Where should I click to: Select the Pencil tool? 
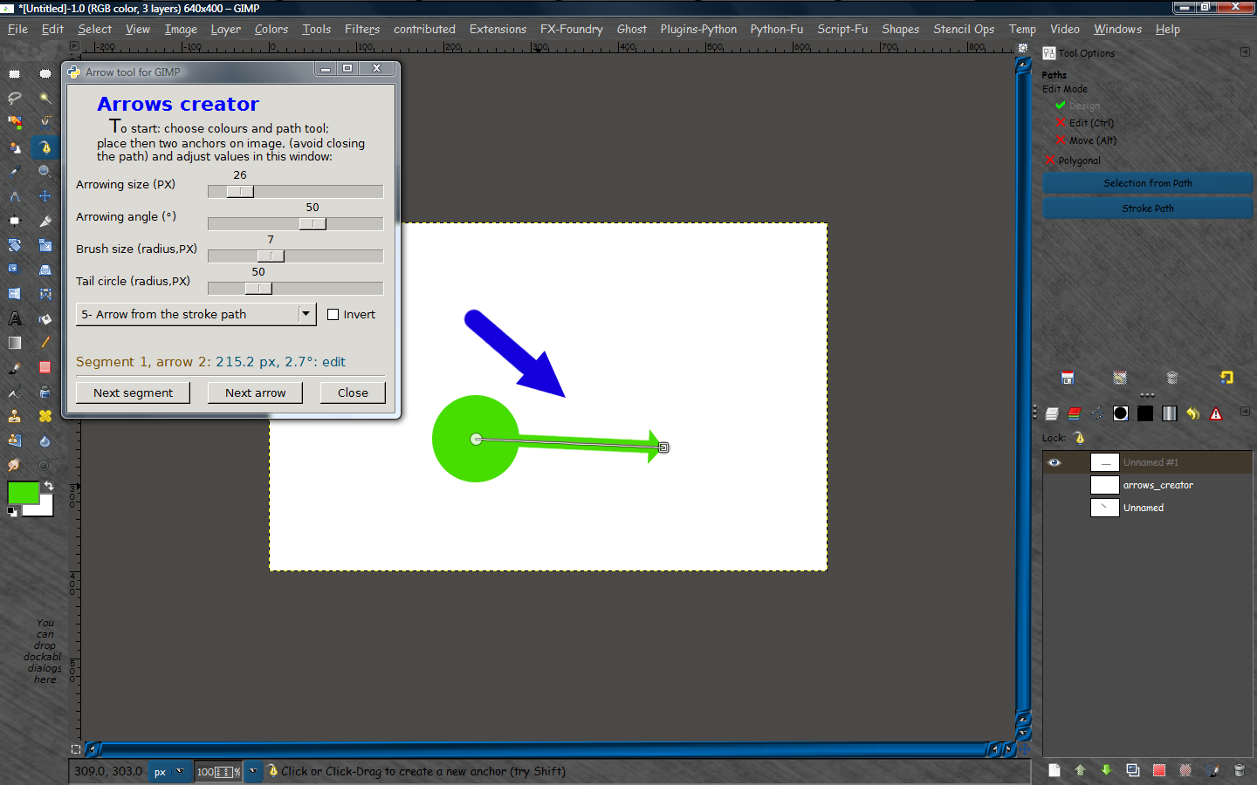pyautogui.click(x=45, y=342)
